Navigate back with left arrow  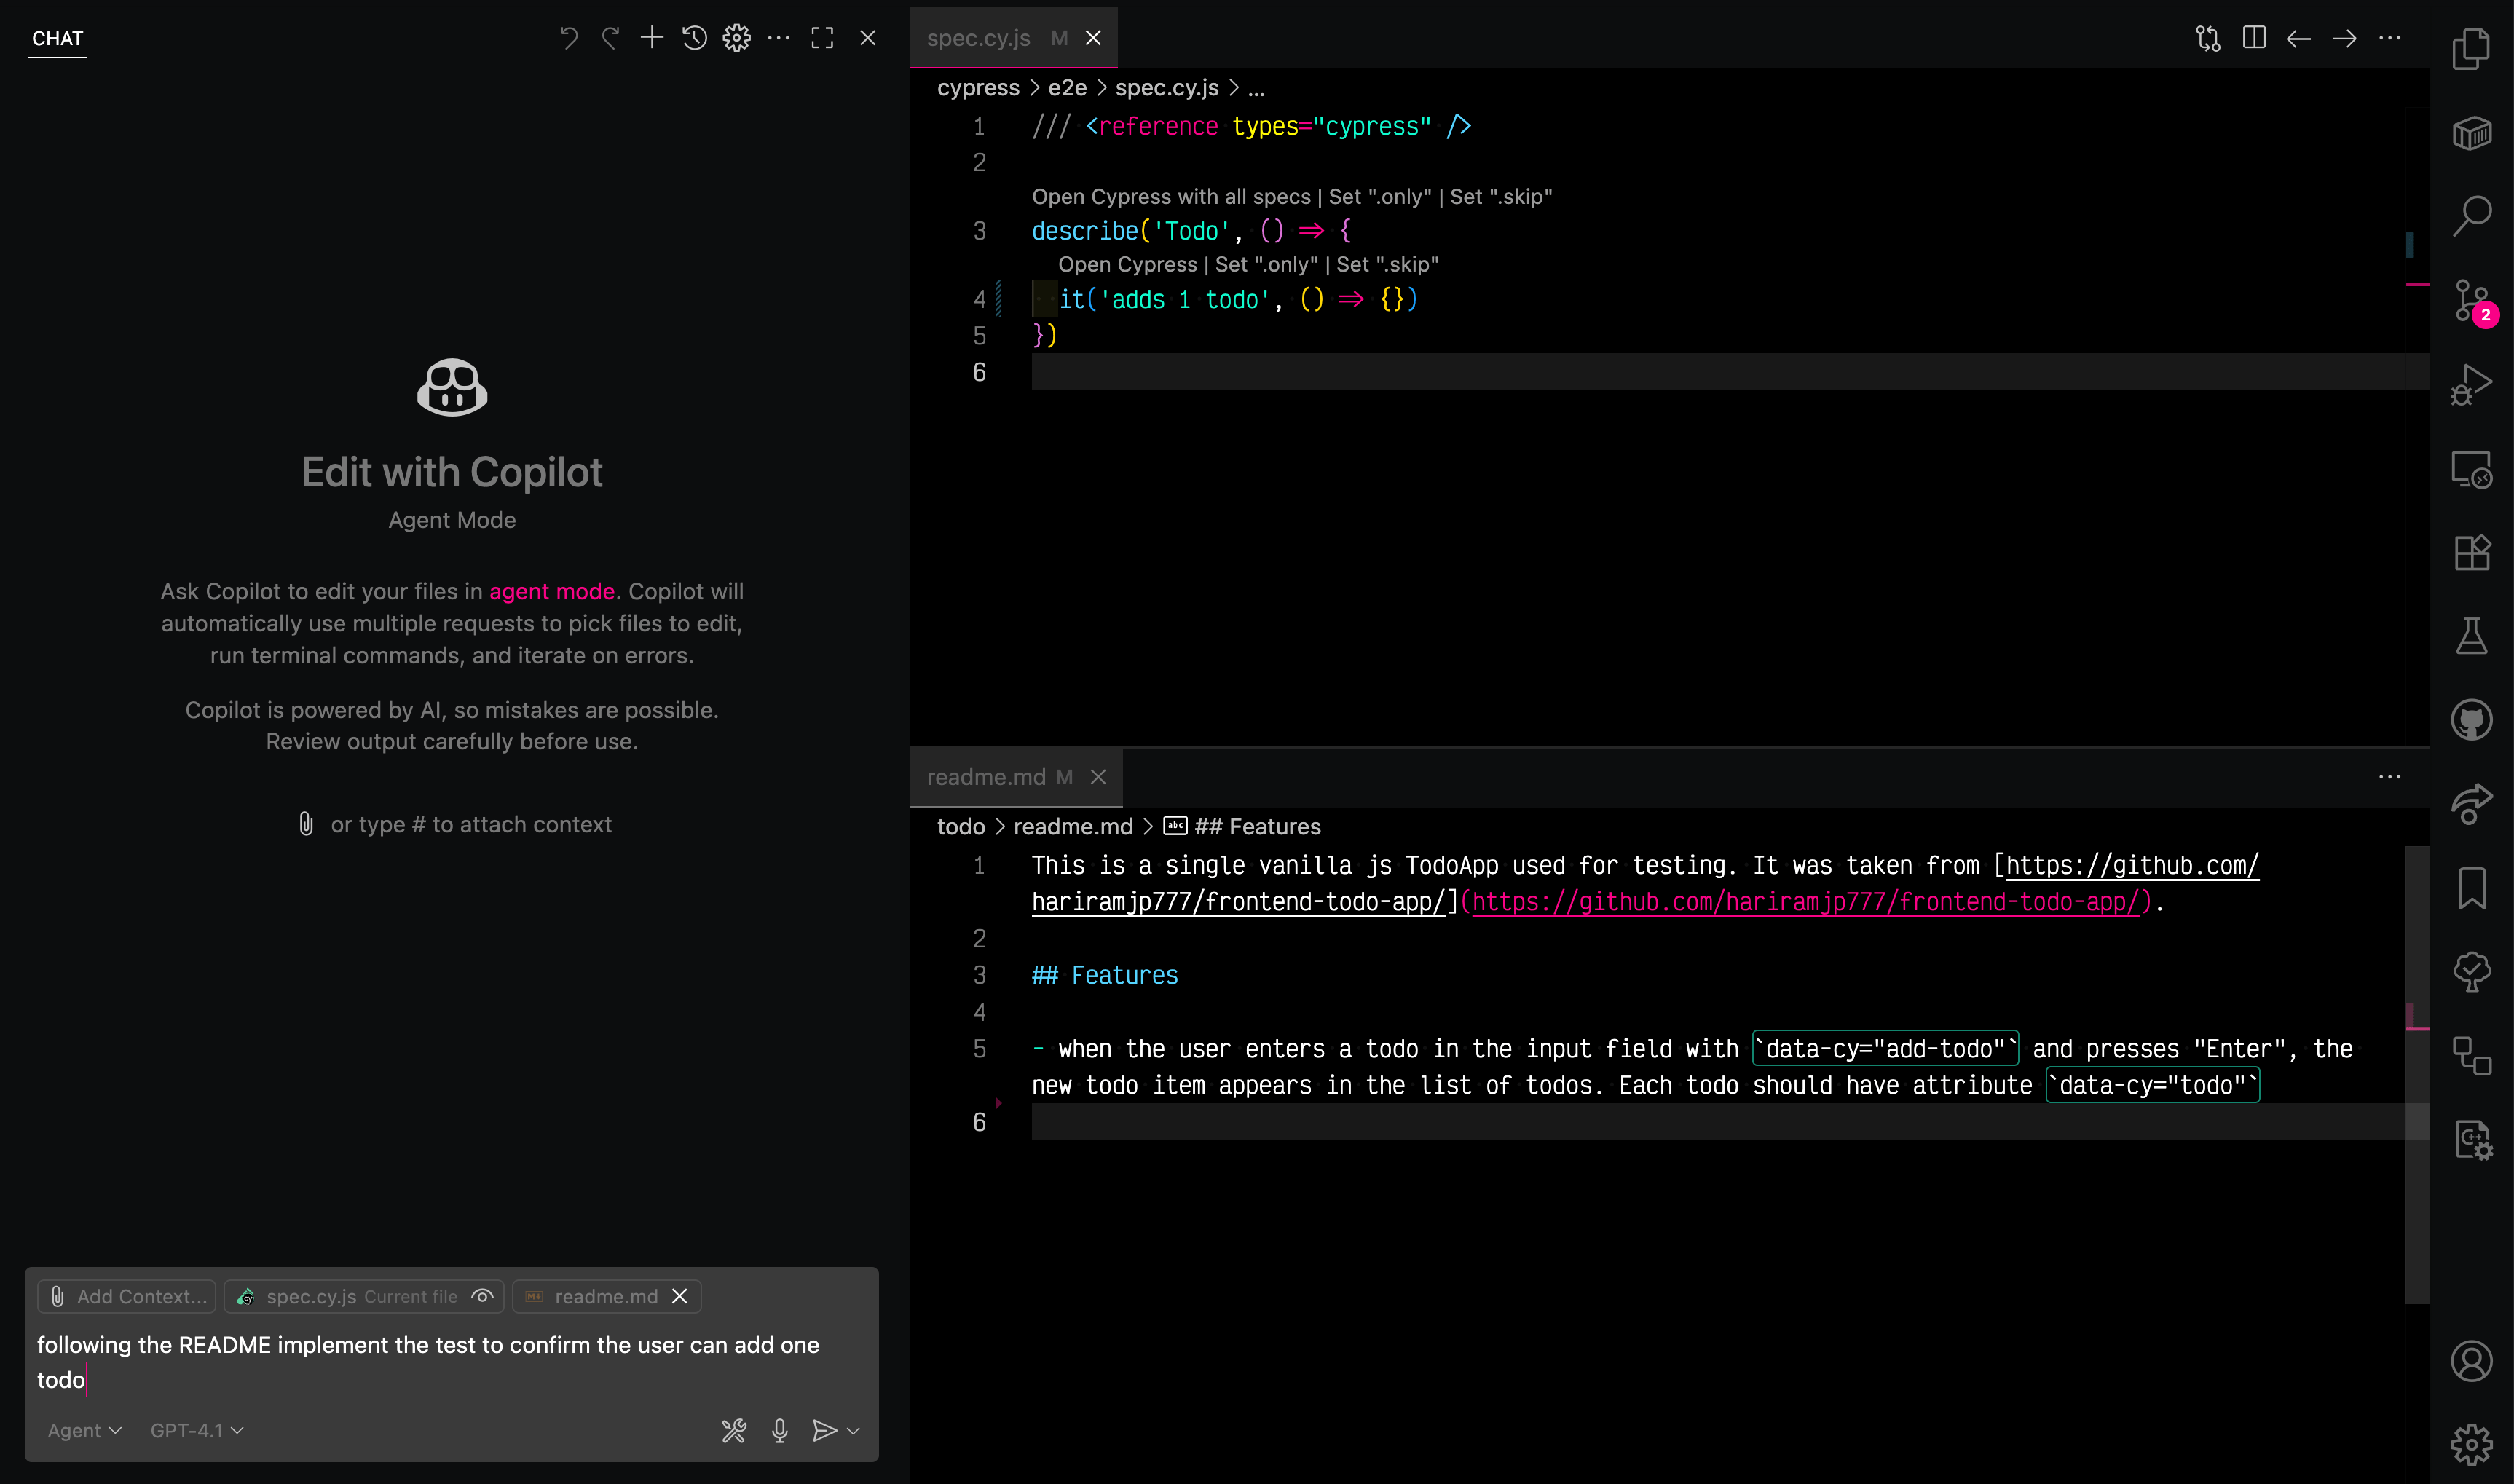pyautogui.click(x=2299, y=38)
